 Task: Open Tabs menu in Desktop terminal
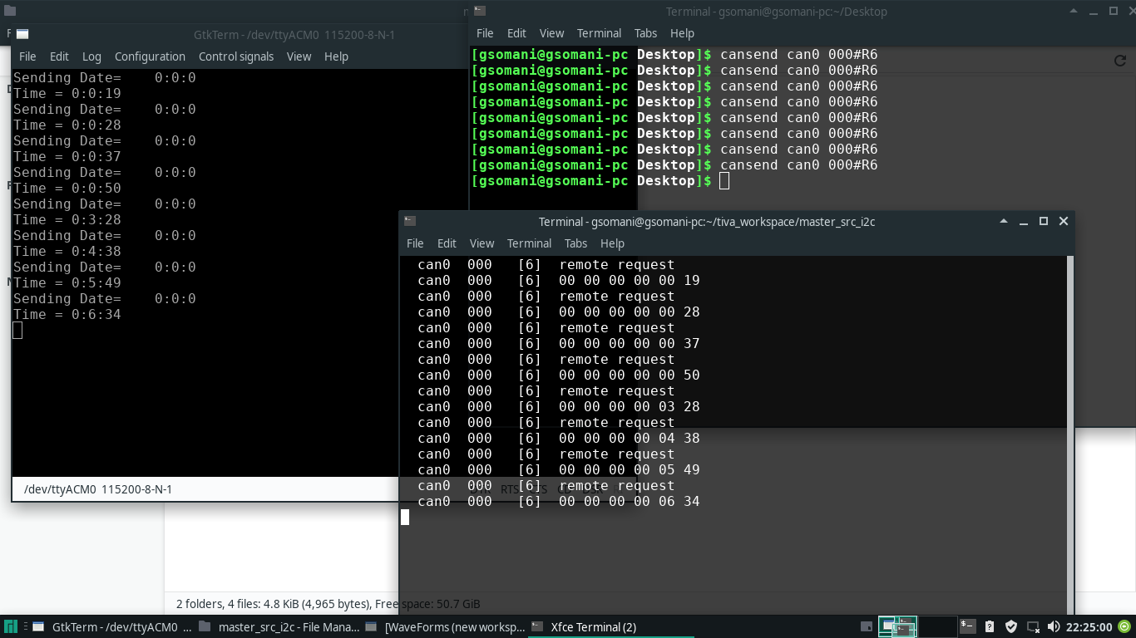click(x=645, y=33)
